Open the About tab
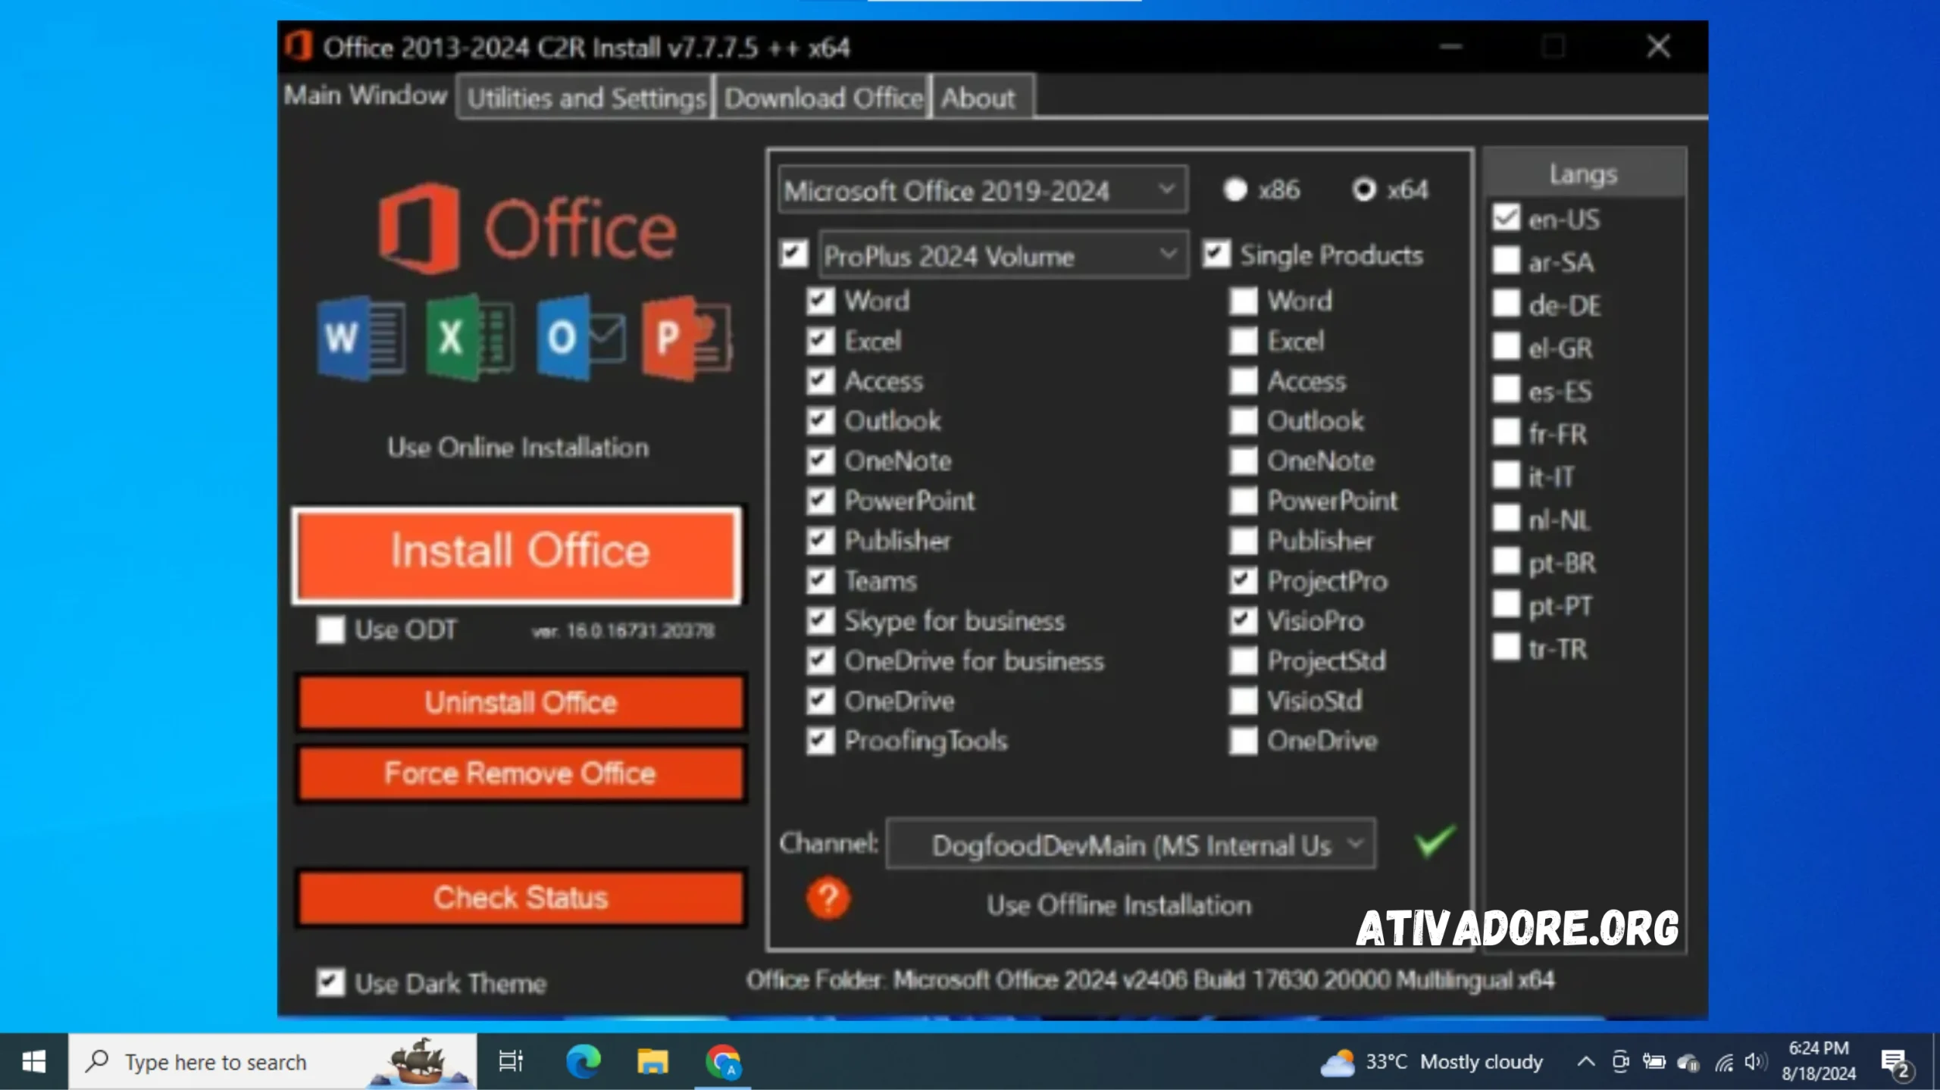 (982, 98)
